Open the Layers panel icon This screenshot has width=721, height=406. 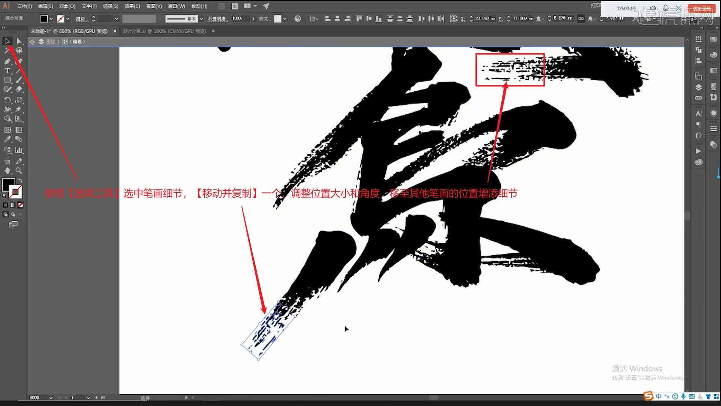pyautogui.click(x=698, y=87)
